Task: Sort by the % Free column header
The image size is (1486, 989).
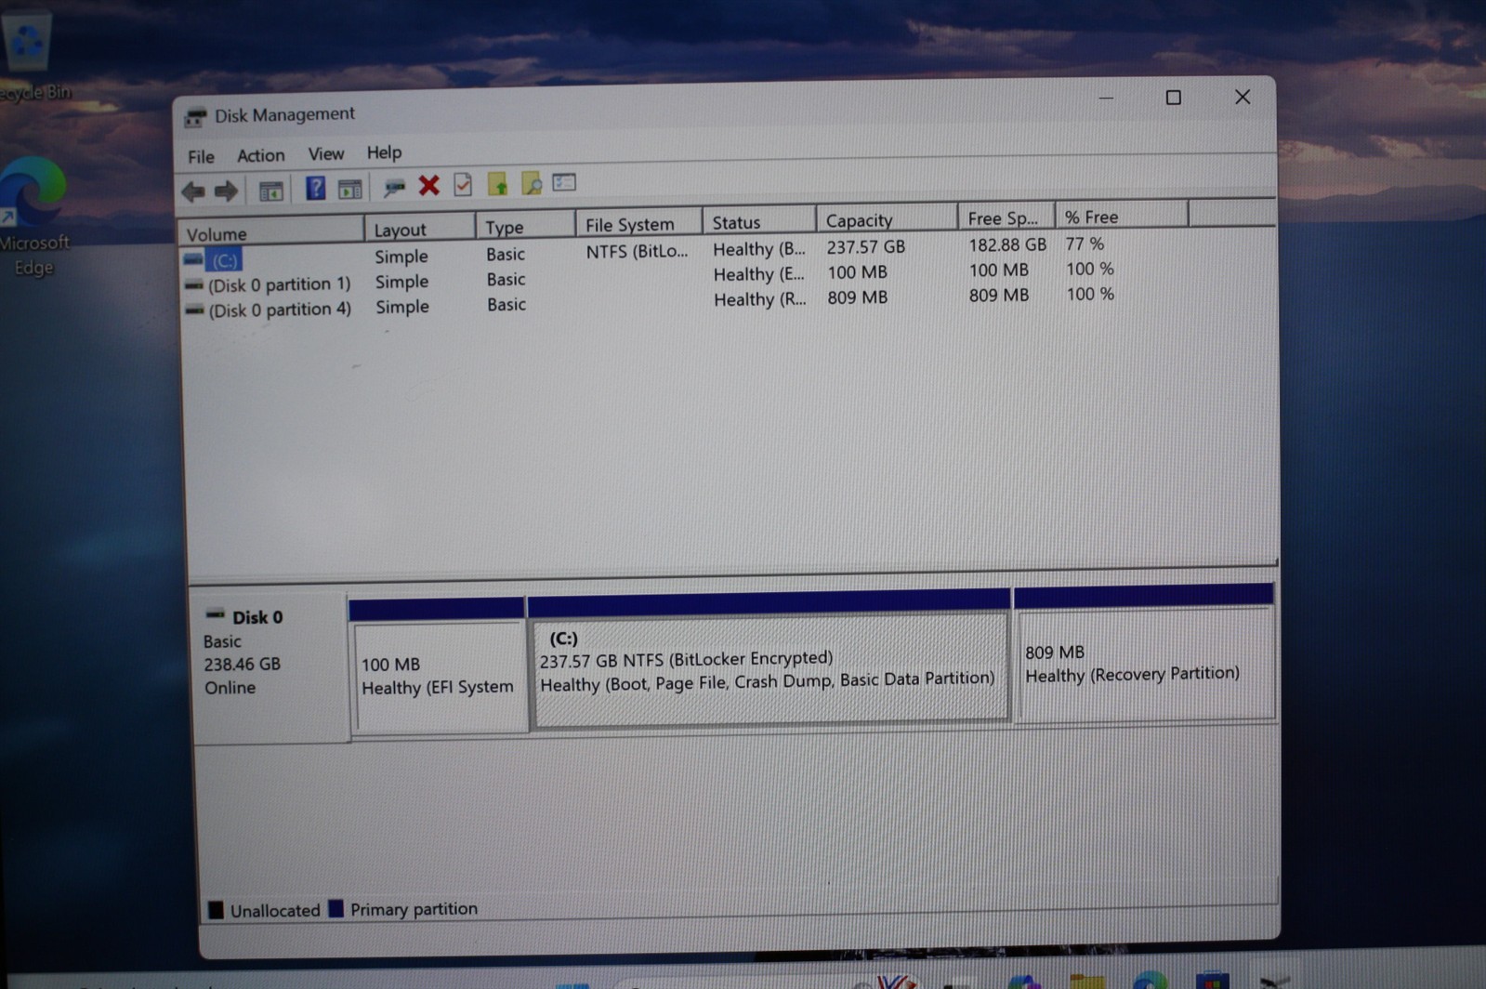Action: pyautogui.click(x=1122, y=216)
